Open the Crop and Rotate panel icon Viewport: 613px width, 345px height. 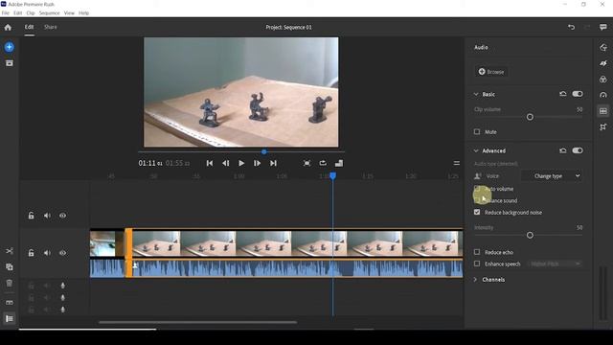pos(603,126)
